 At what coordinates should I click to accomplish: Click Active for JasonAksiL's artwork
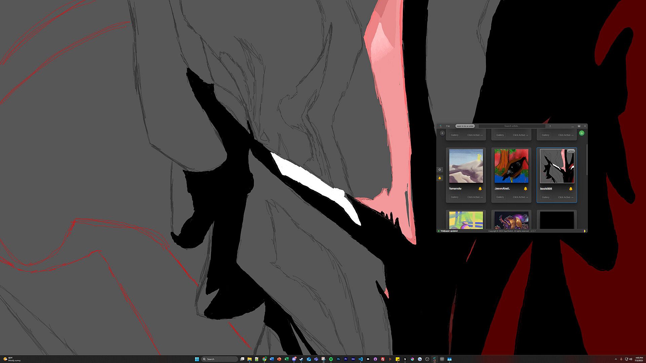pyautogui.click(x=520, y=197)
